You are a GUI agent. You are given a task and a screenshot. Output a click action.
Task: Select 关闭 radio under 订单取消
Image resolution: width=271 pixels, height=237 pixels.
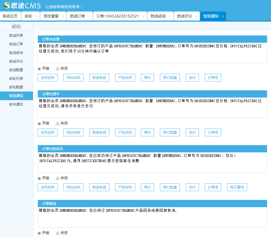(58, 233)
